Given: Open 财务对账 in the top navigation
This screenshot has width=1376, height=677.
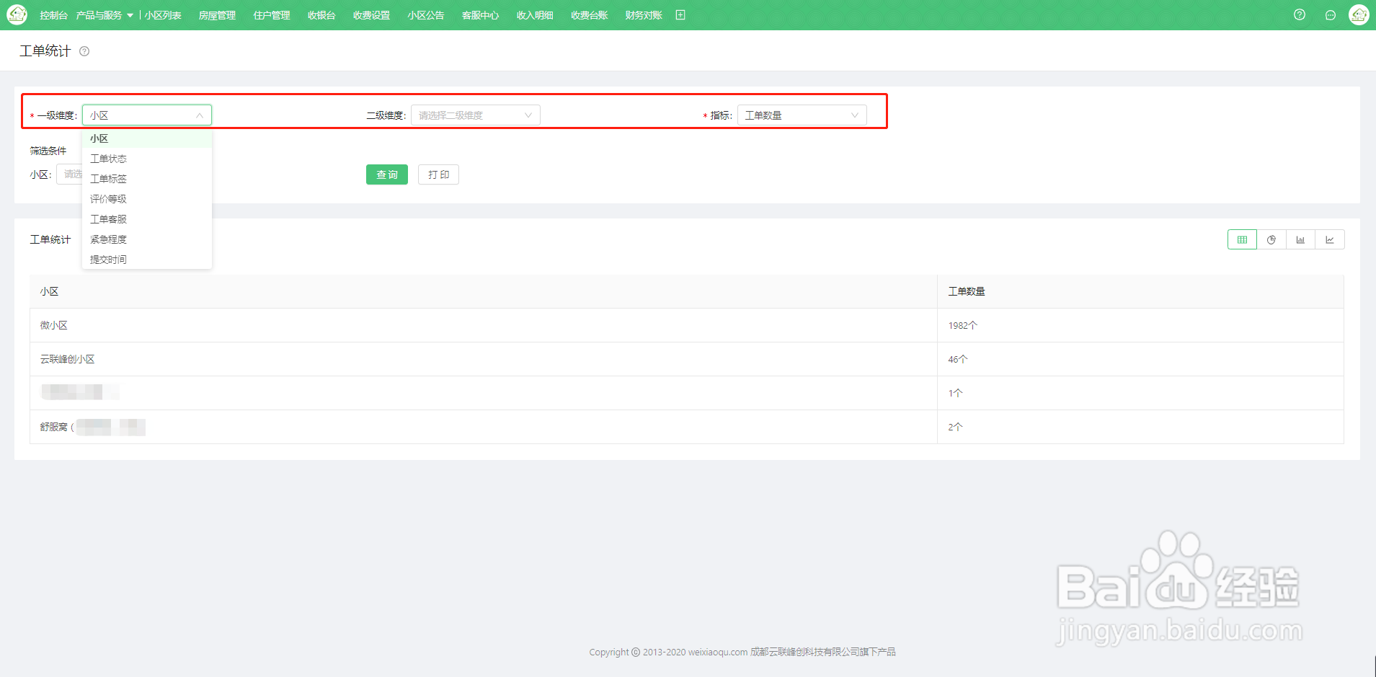Looking at the screenshot, I should click(x=644, y=15).
